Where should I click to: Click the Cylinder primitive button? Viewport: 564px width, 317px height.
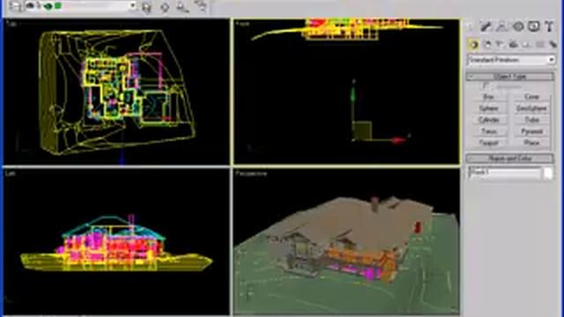coord(488,120)
